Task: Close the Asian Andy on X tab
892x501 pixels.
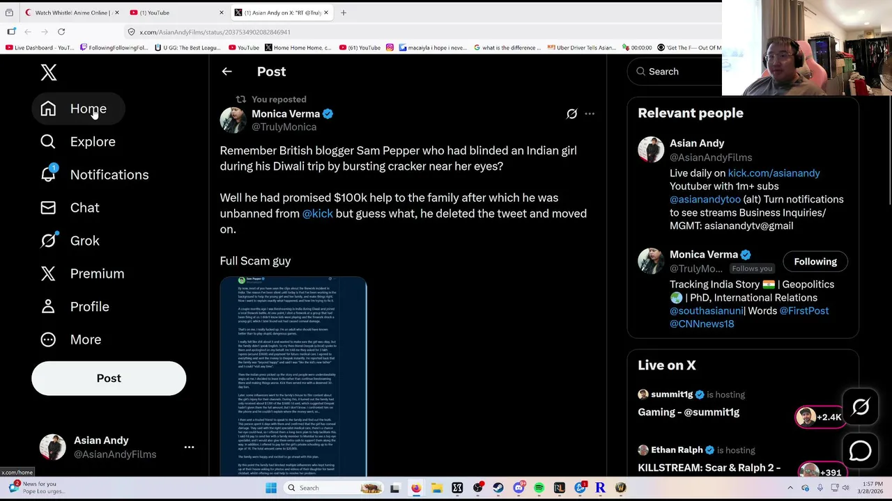Action: click(x=325, y=13)
